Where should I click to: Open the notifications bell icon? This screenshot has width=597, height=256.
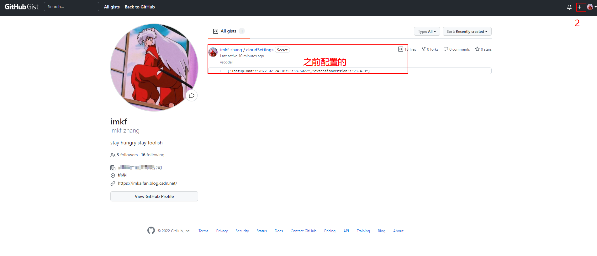point(569,7)
